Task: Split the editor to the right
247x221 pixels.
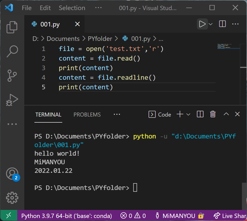Action: 222,24
